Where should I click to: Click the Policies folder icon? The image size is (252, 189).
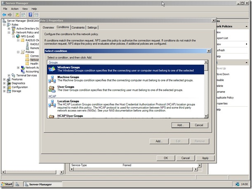click(23, 52)
